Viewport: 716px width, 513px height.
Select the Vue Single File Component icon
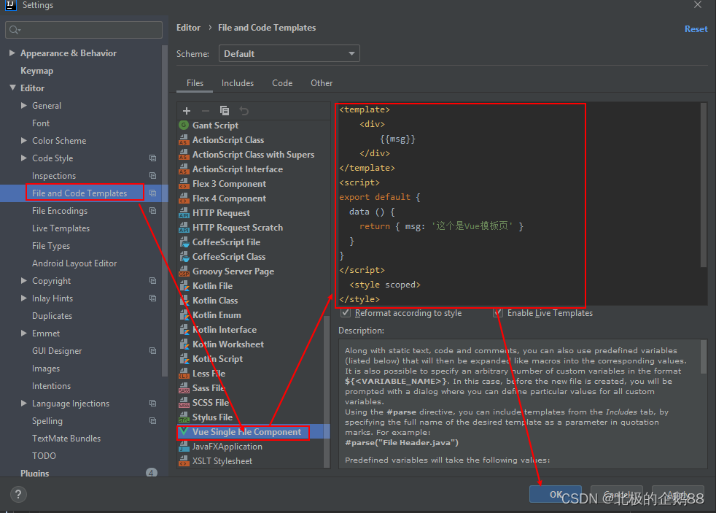(x=184, y=432)
